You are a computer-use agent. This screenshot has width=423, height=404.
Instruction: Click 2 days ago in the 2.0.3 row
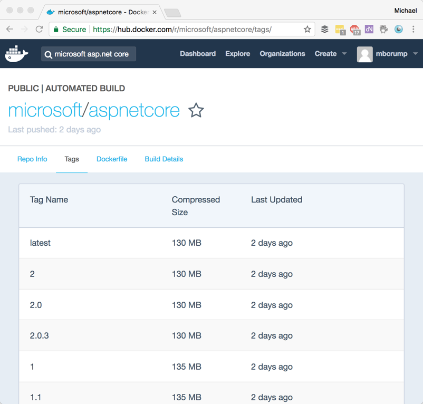pos(272,335)
